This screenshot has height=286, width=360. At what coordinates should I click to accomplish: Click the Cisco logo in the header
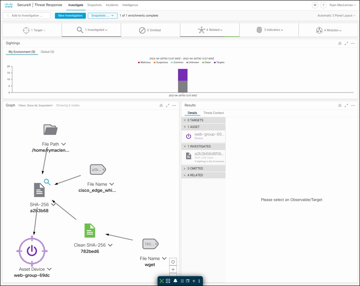9,5
